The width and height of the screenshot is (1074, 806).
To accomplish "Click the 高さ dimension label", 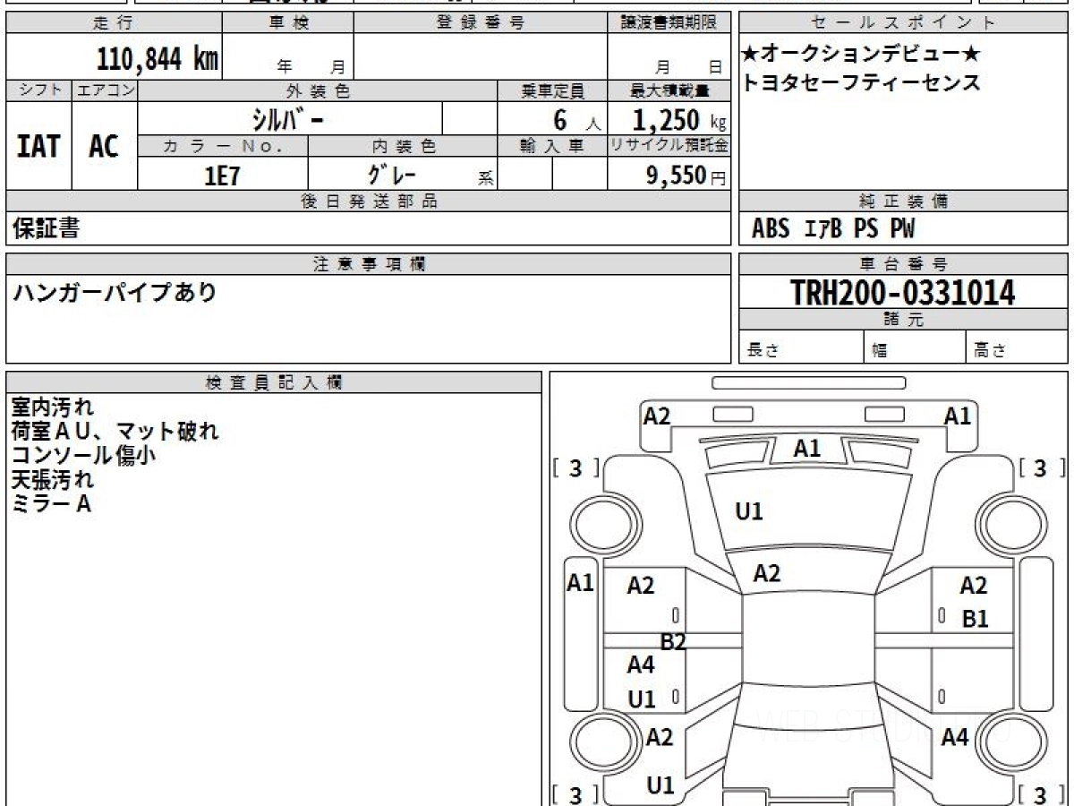I will (990, 351).
